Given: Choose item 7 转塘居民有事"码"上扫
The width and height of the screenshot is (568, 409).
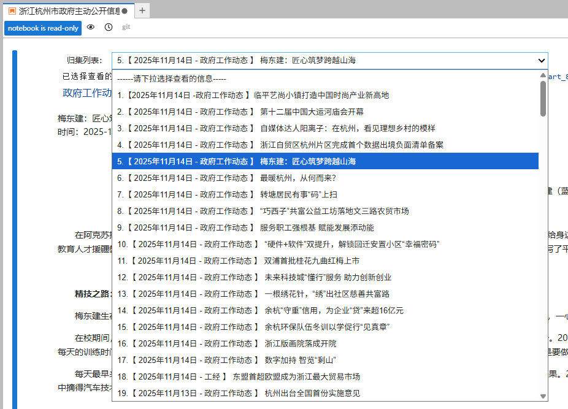Looking at the screenshot, I should (x=325, y=194).
